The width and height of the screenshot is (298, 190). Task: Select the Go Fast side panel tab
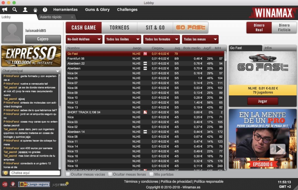[245, 48]
